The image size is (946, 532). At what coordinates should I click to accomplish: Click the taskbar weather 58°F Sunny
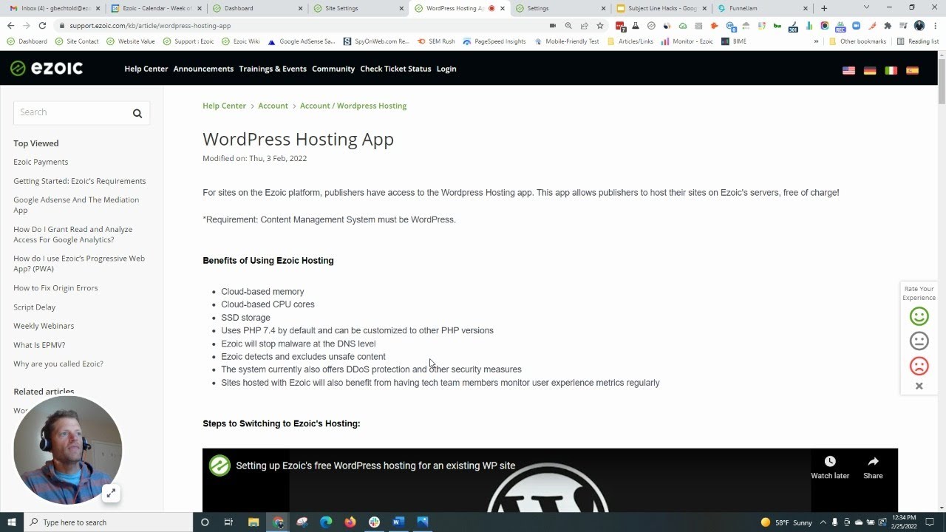pyautogui.click(x=786, y=522)
